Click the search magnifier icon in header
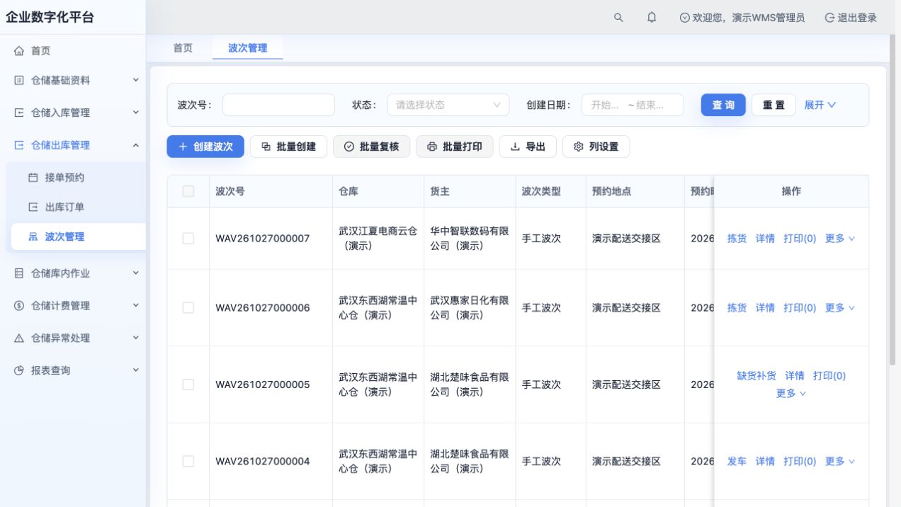Screen dimensions: 901x507 (x=618, y=18)
